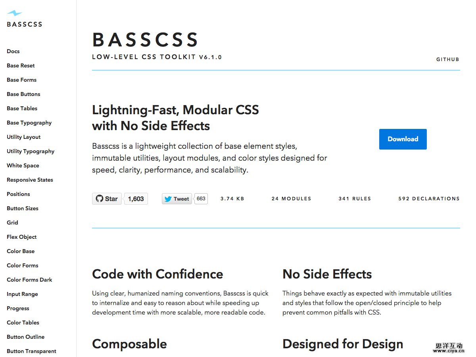Navigate to Flex Object
The width and height of the screenshot is (476, 357).
(x=21, y=237)
